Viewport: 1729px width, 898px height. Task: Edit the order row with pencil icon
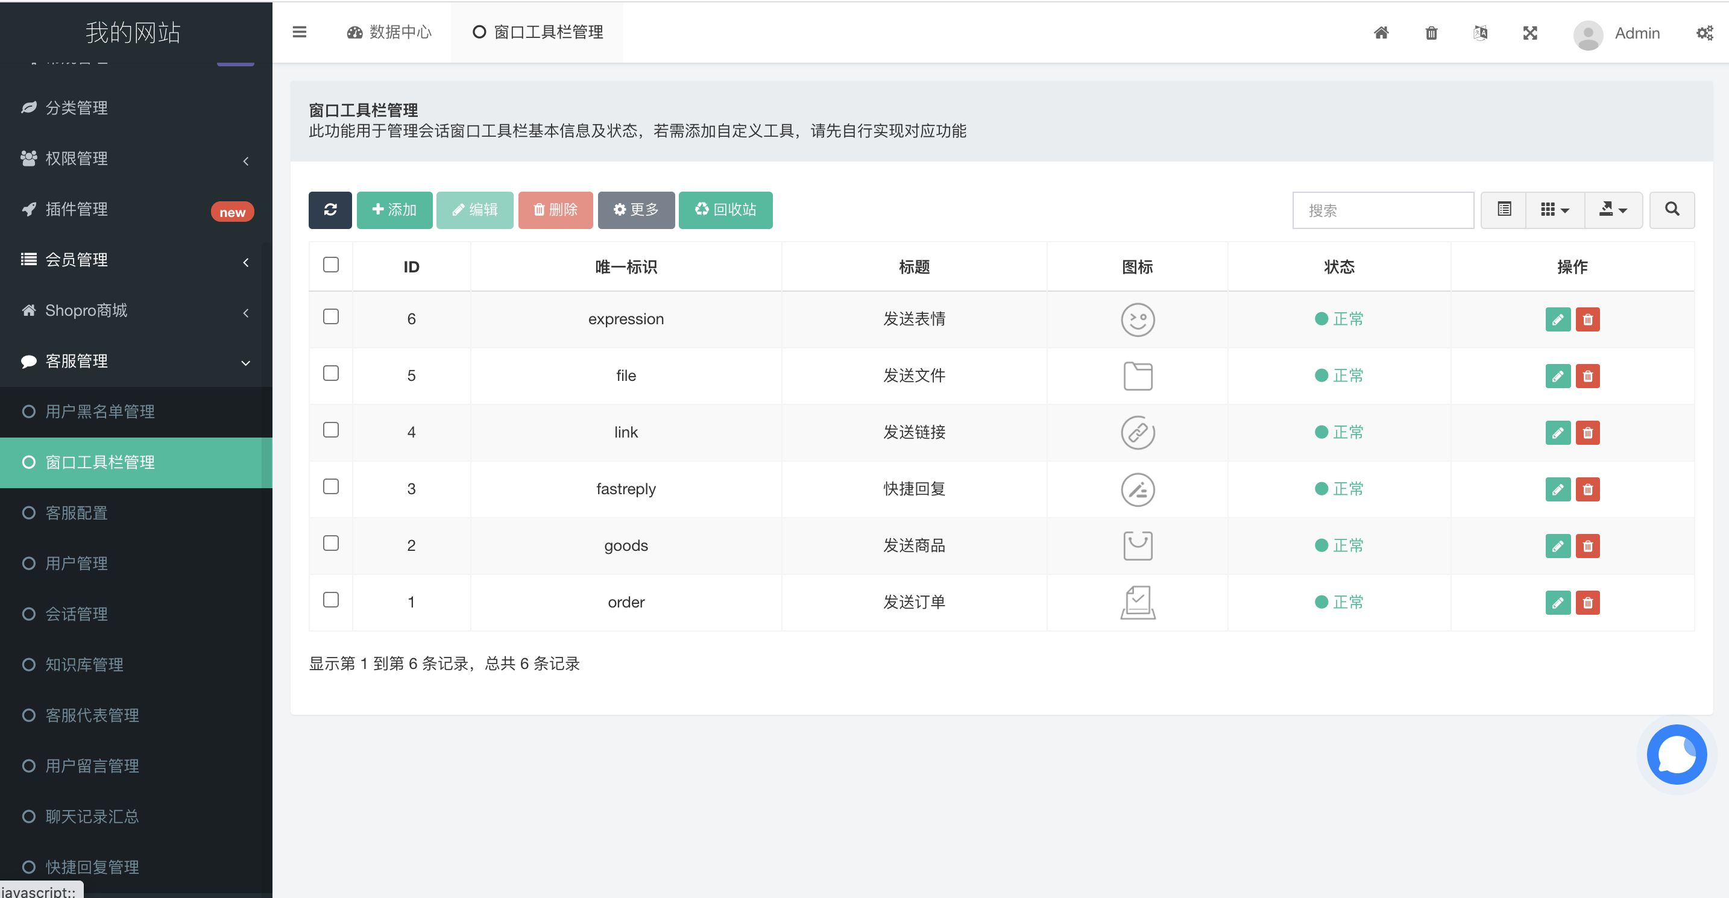click(1557, 603)
